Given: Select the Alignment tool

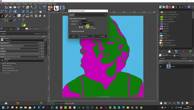Looking at the screenshot, I should [6, 7].
